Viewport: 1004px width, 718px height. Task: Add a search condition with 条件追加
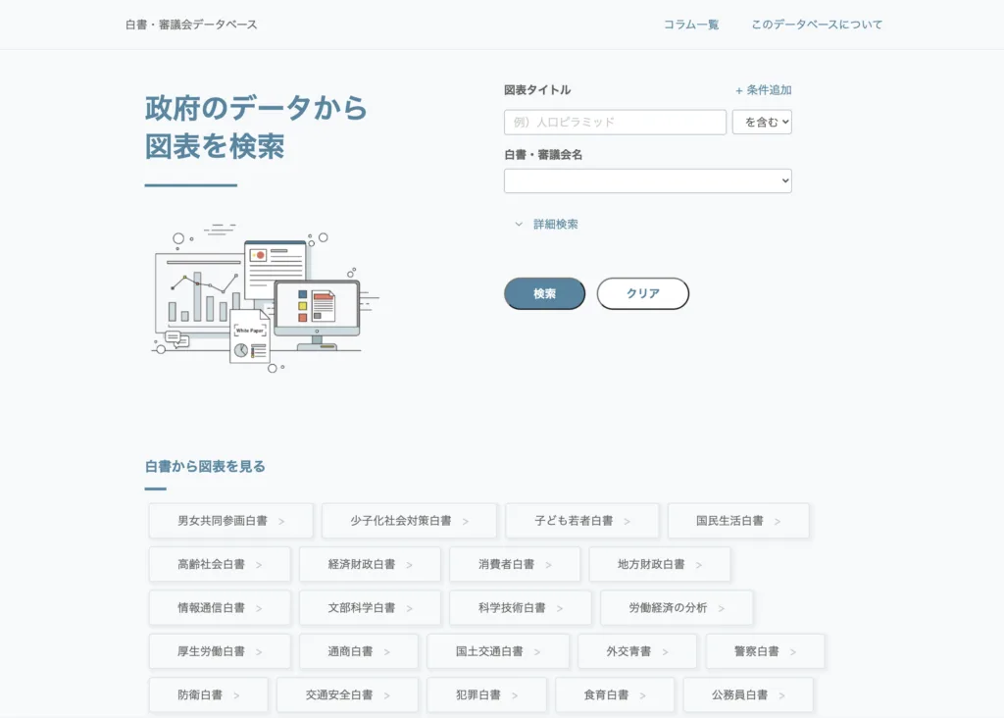(763, 90)
